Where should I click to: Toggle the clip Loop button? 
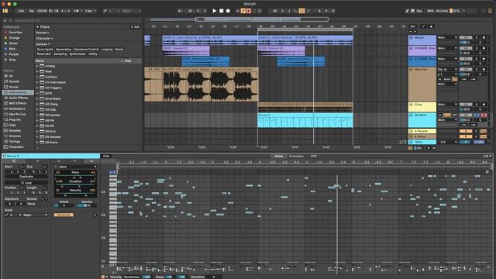click(26, 183)
